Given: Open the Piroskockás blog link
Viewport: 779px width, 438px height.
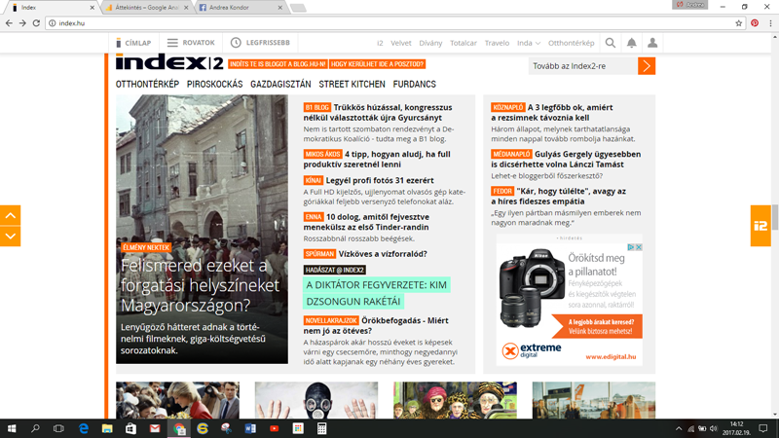Looking at the screenshot, I should pyautogui.click(x=214, y=85).
